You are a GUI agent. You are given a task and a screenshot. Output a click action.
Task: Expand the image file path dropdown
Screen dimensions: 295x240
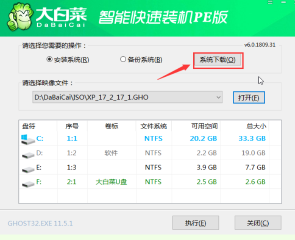[218, 97]
